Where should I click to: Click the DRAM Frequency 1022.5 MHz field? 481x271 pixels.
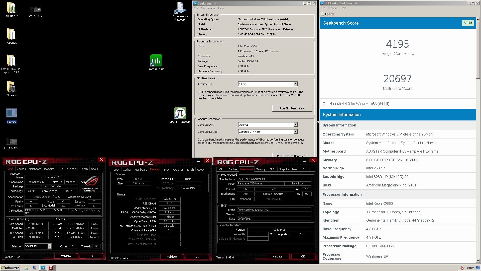pyautogui.click(x=170, y=199)
